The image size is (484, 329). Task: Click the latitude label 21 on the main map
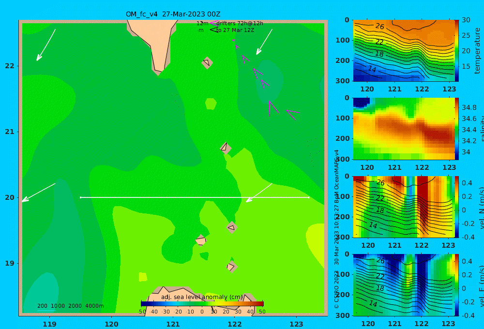(x=10, y=132)
